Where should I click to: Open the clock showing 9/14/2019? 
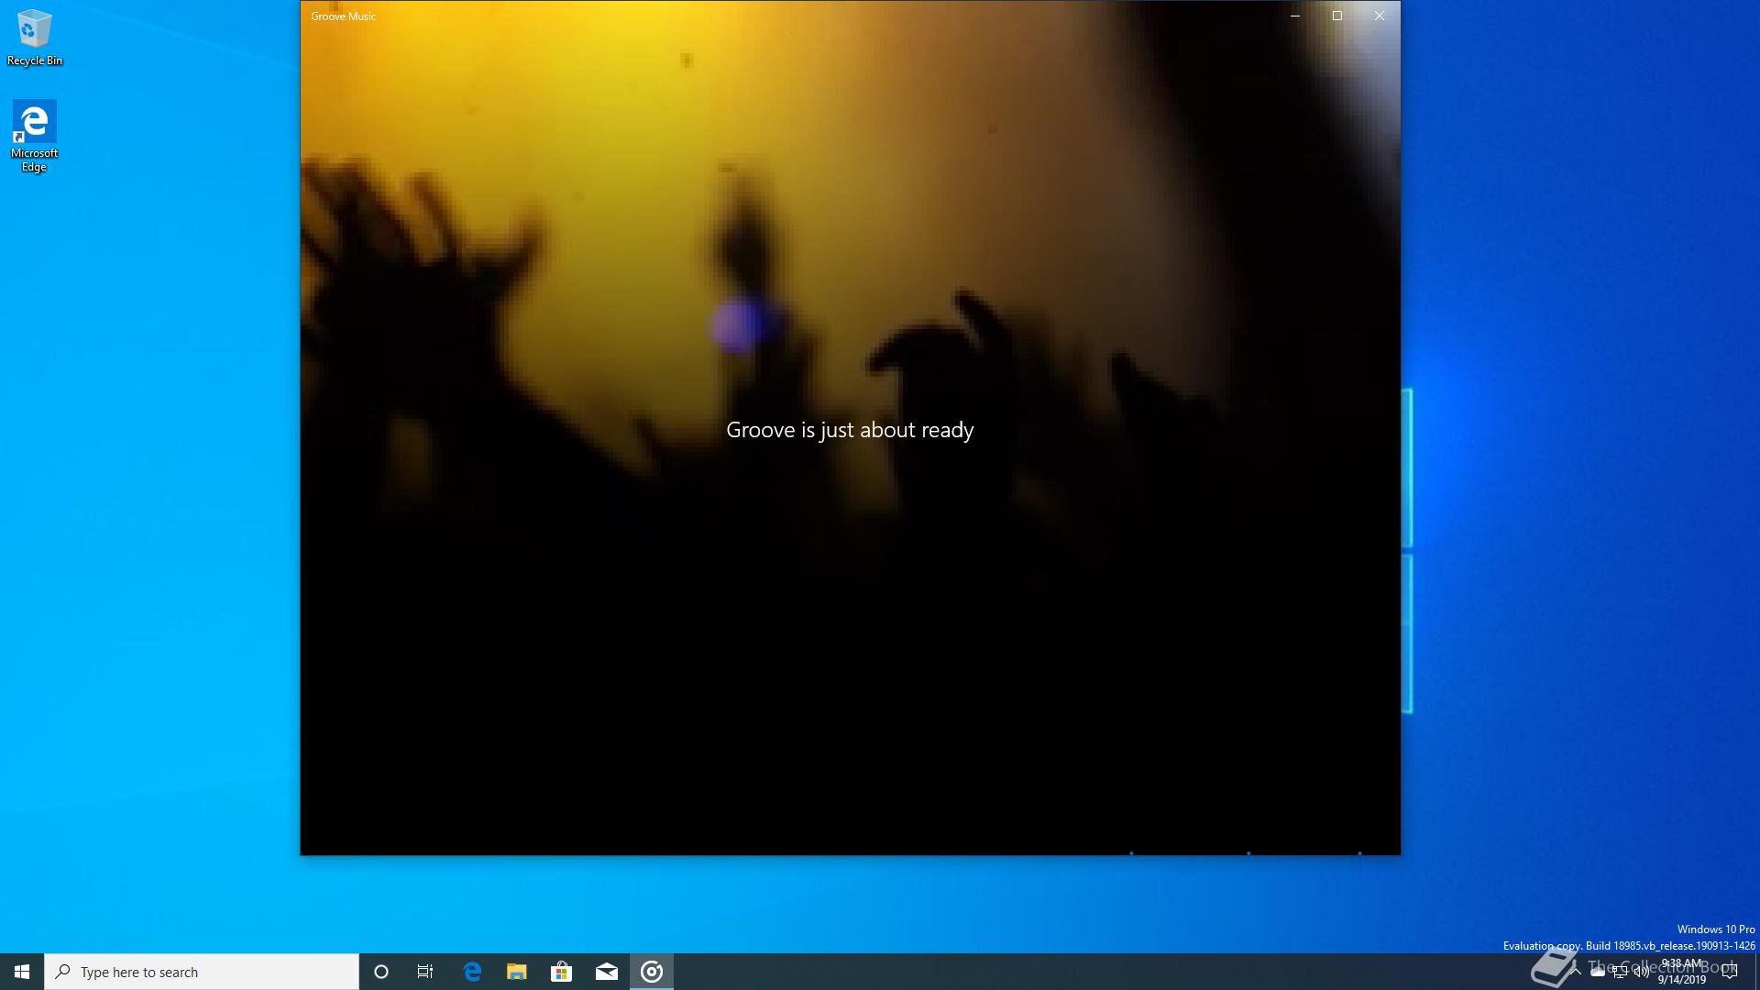click(1682, 972)
